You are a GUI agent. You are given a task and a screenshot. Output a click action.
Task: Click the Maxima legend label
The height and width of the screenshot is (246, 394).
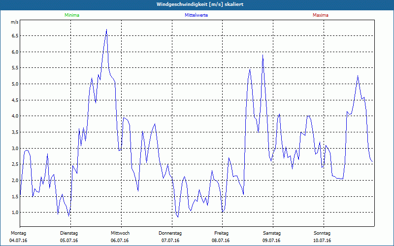[321, 15]
